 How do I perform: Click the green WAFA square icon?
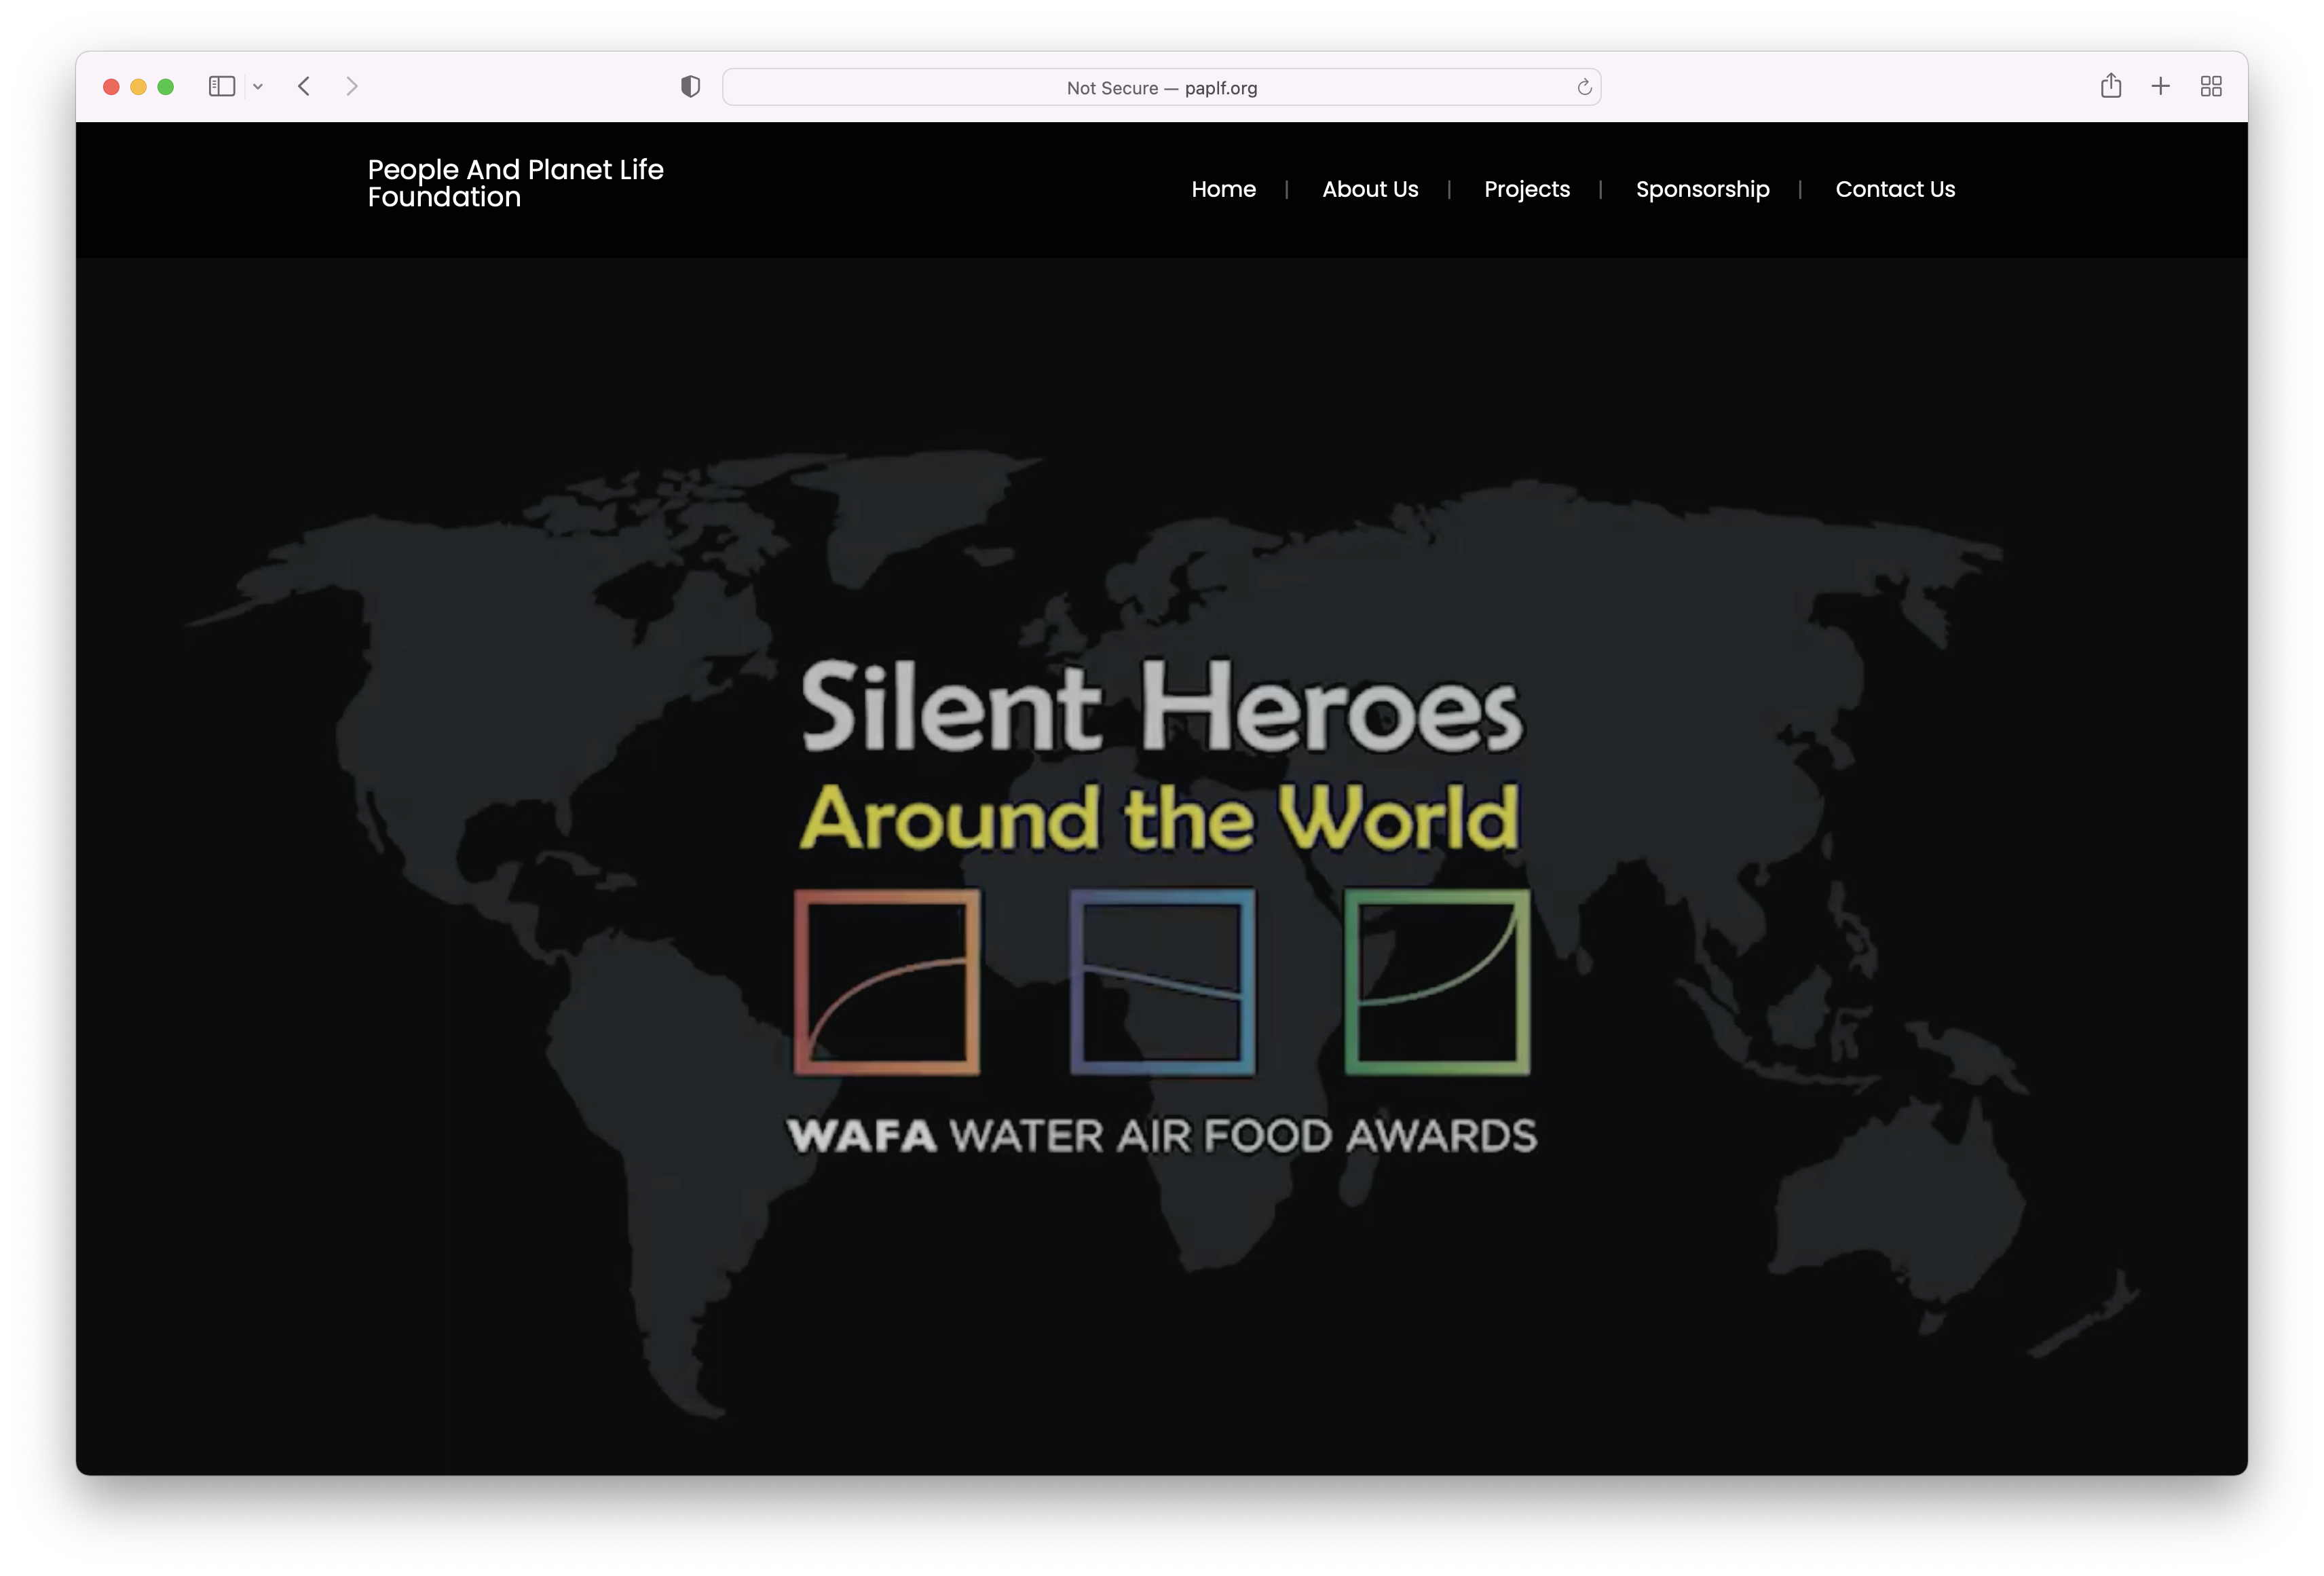coord(1437,983)
